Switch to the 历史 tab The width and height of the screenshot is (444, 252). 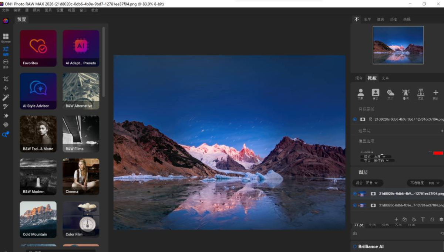pos(394,20)
